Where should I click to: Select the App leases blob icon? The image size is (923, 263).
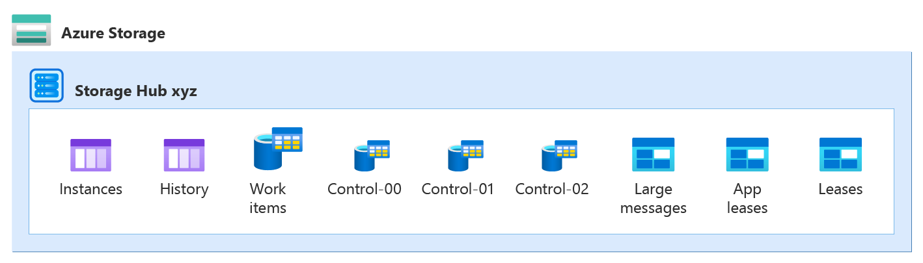[x=747, y=155]
